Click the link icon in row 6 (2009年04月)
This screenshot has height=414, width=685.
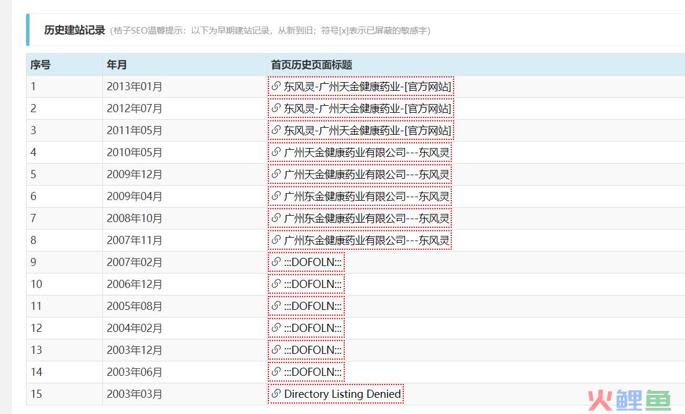(275, 195)
